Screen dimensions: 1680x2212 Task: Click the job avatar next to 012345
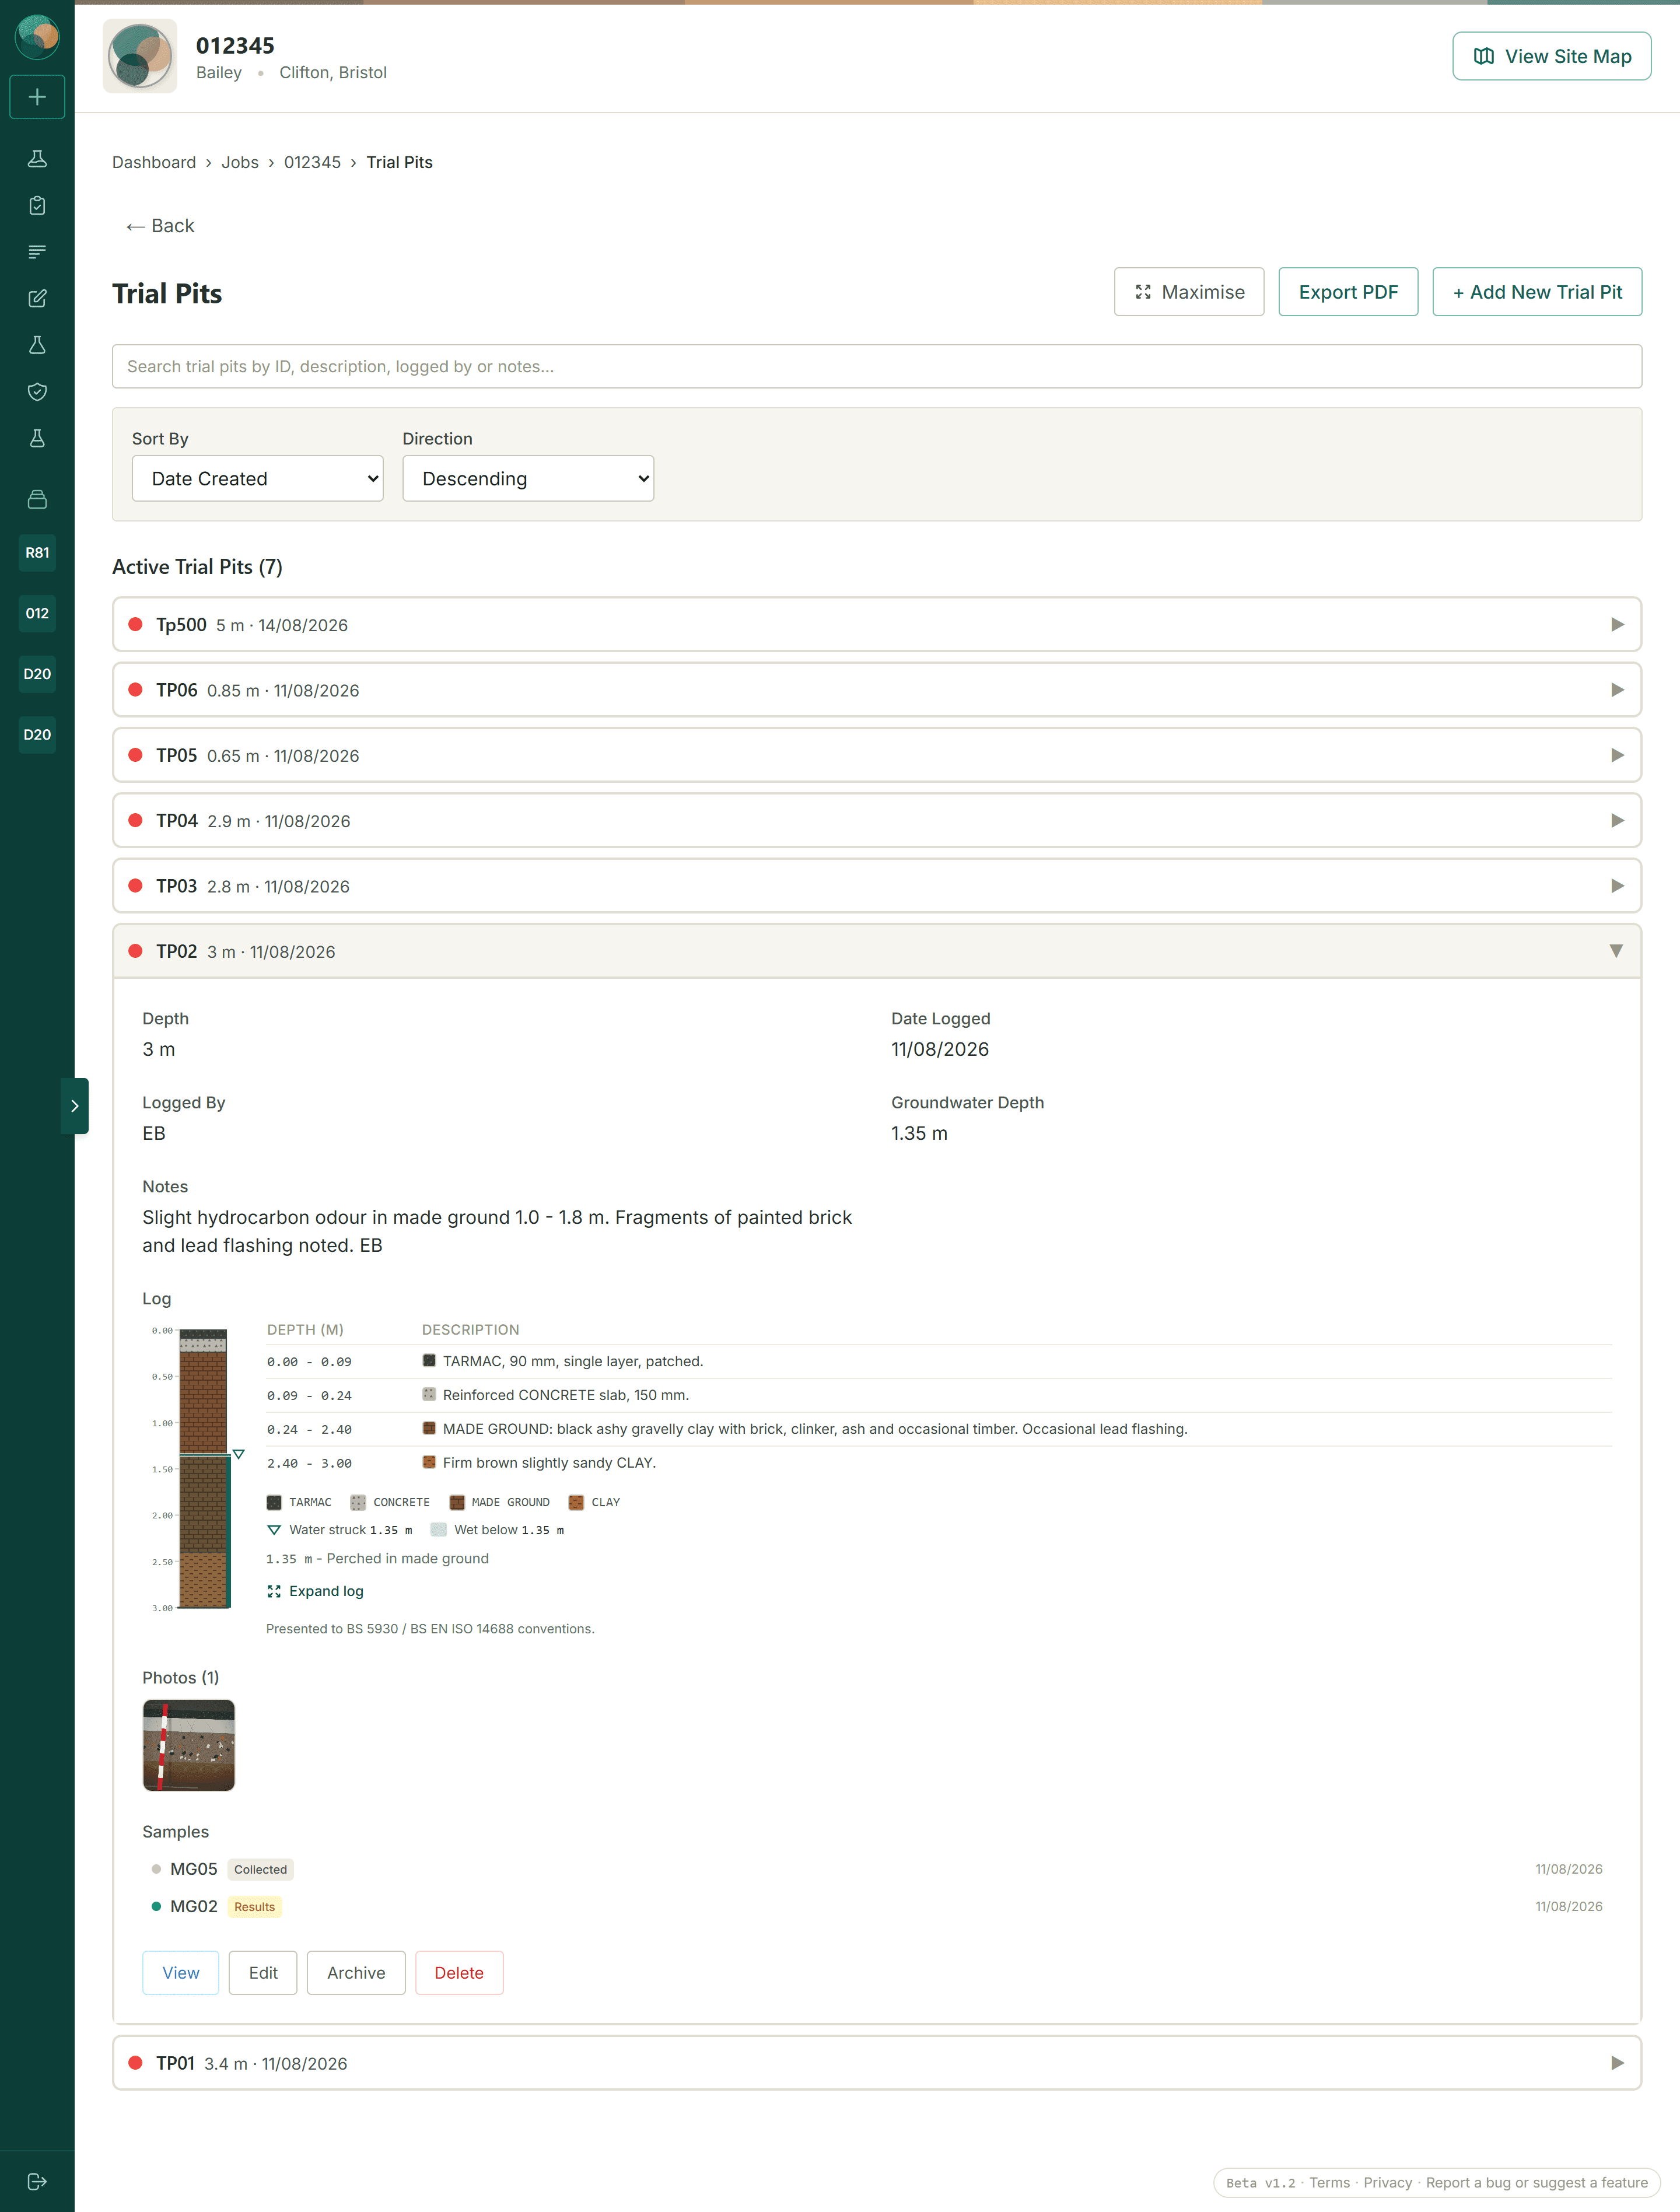pyautogui.click(x=140, y=56)
